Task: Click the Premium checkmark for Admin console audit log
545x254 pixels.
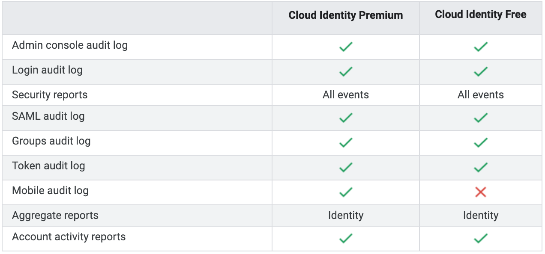Action: tap(346, 47)
